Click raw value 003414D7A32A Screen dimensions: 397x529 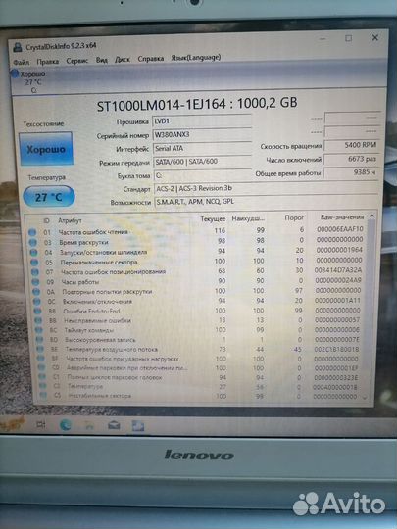(338, 270)
